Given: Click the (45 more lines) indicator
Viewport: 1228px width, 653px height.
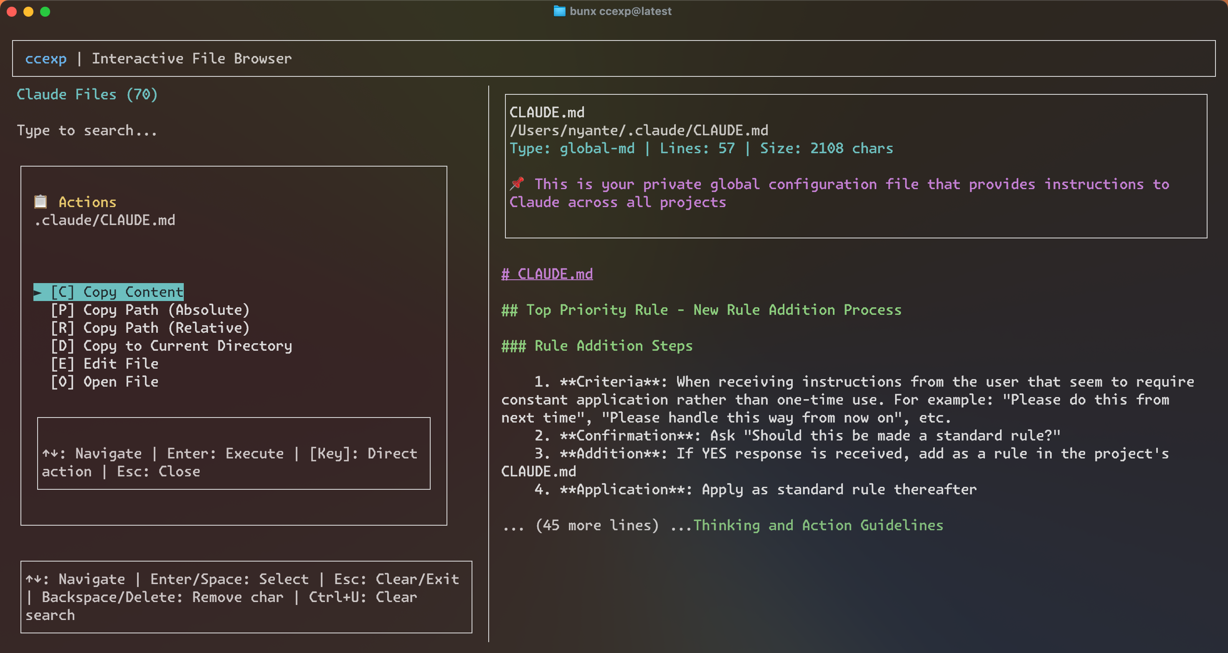Looking at the screenshot, I should click(x=597, y=525).
